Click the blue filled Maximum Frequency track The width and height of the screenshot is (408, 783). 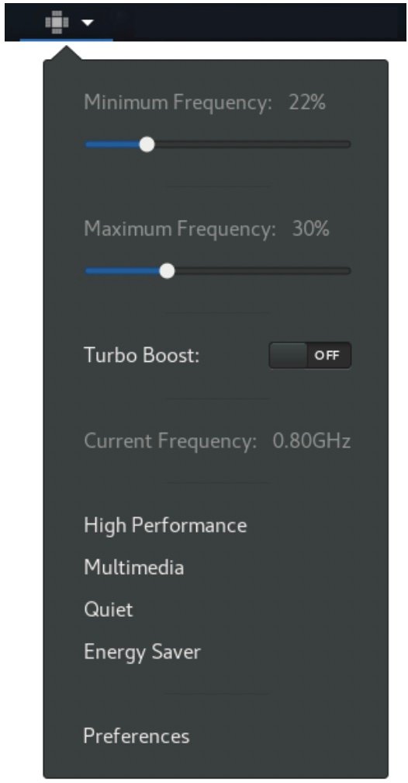coord(123,271)
